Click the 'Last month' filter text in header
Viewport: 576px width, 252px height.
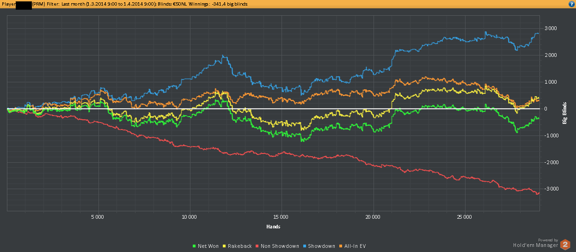click(74, 4)
